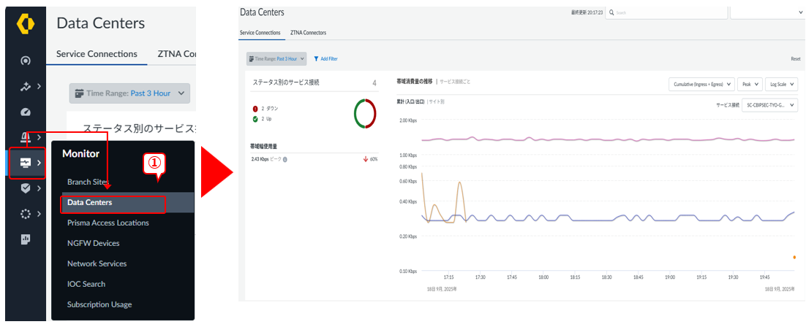Click the dotted circle workflow icon in sidebar
The height and width of the screenshot is (327, 806).
25,214
